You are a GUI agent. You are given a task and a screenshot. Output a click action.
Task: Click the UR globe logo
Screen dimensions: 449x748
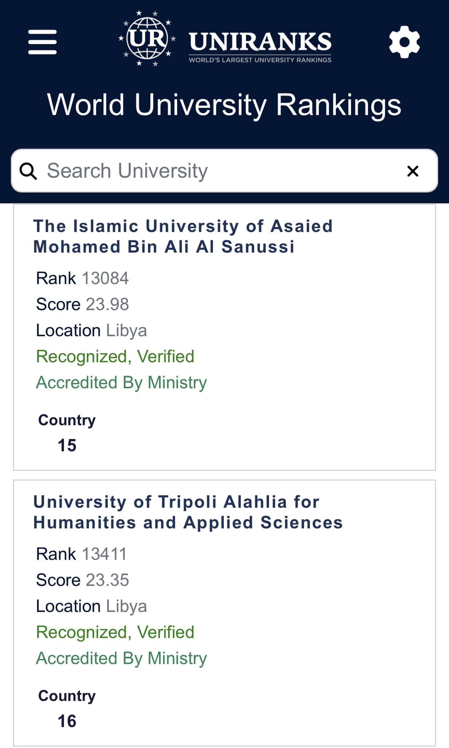tap(147, 38)
